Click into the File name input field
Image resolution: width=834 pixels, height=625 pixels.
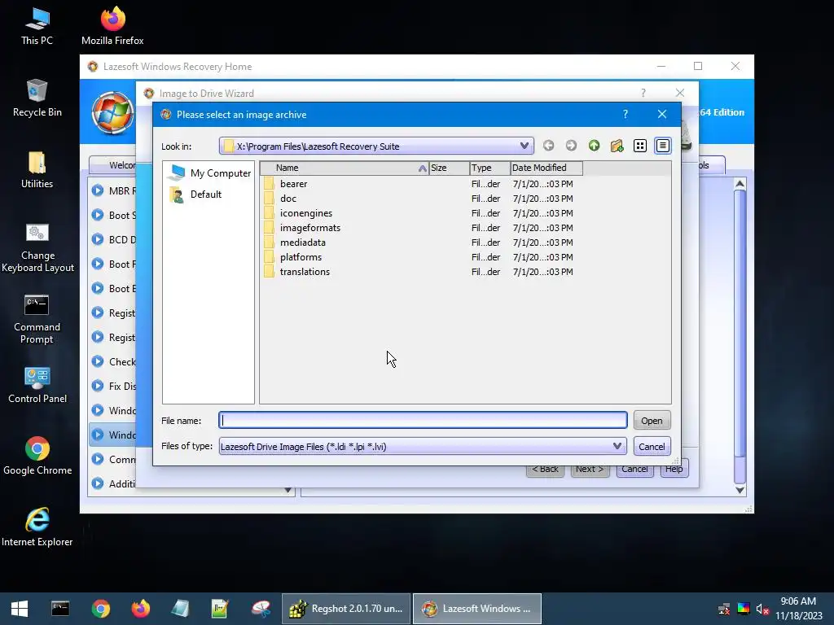click(423, 421)
